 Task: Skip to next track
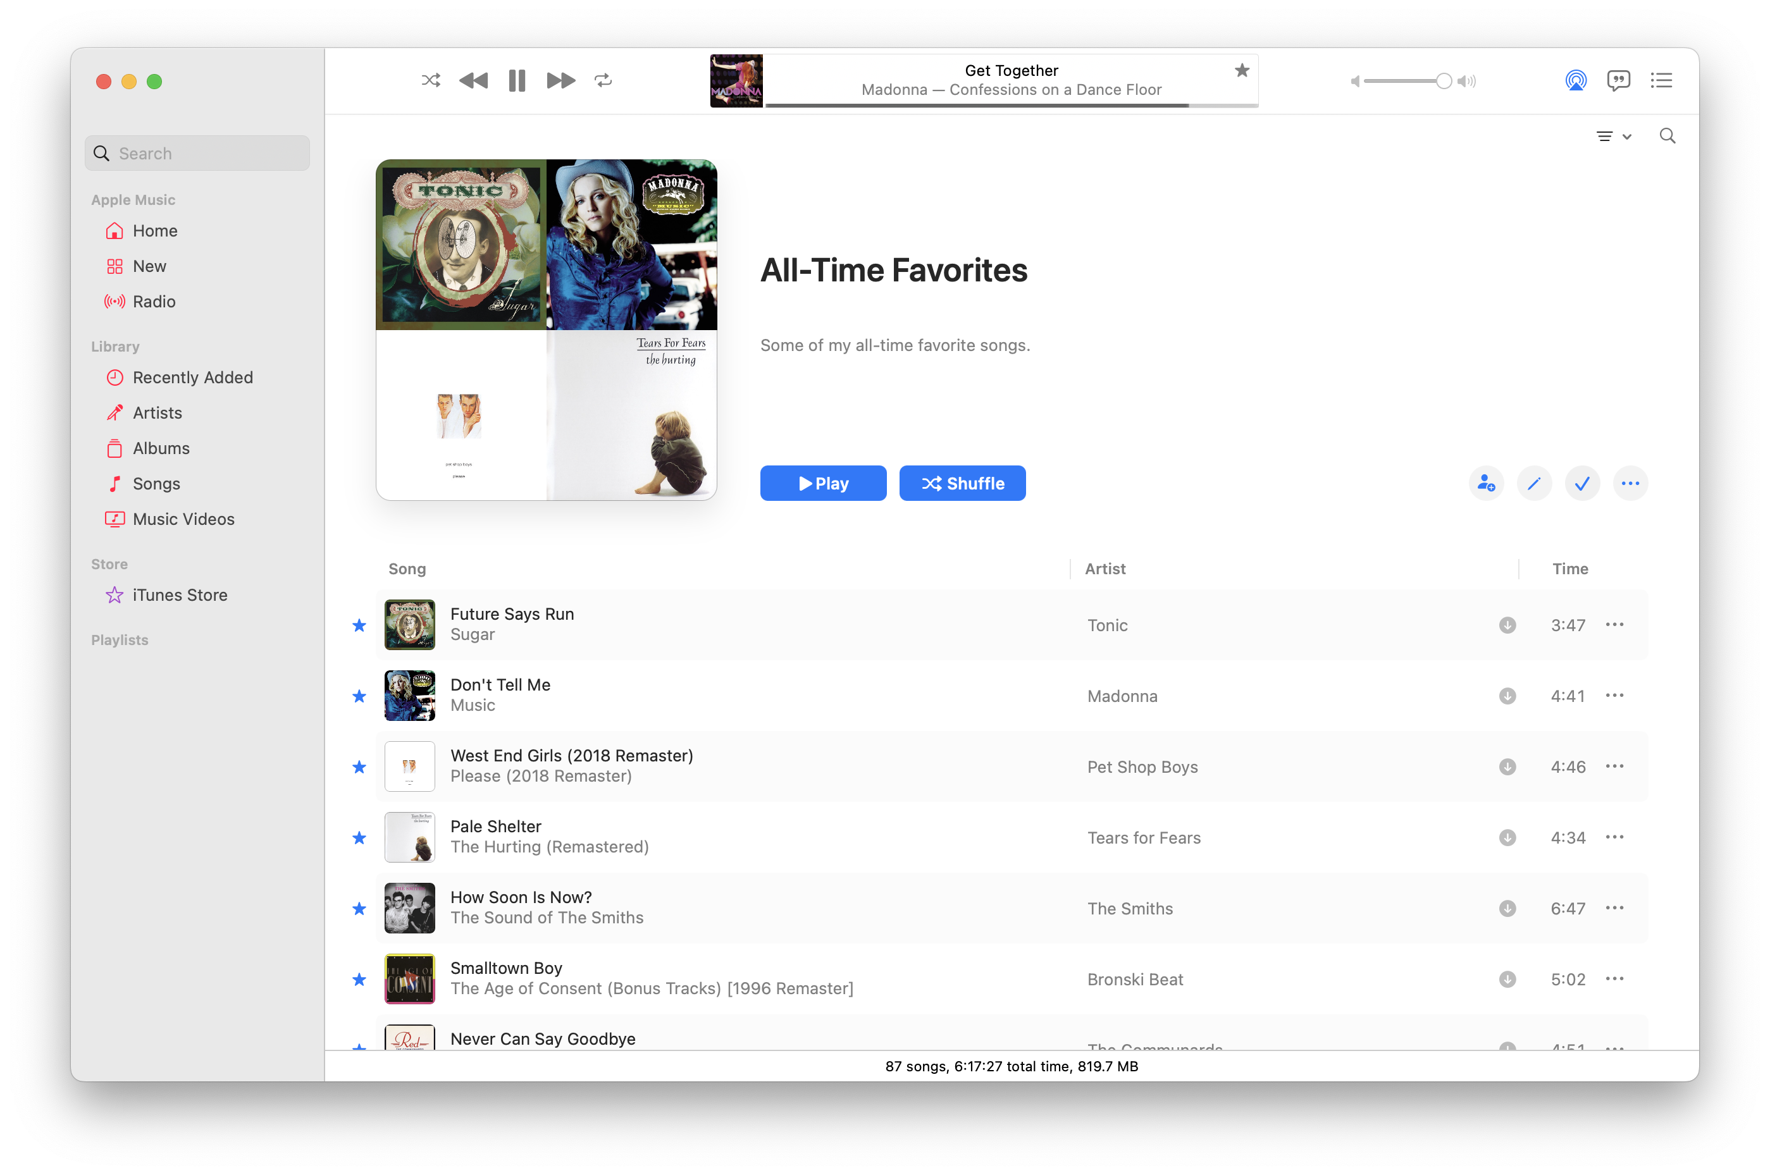(x=560, y=80)
